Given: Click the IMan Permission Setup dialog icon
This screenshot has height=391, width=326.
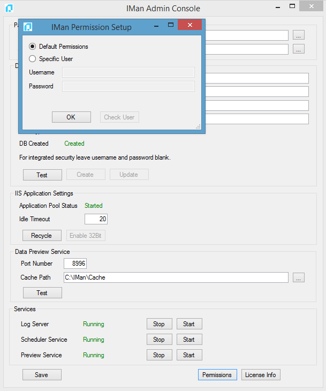Looking at the screenshot, I should (28, 27).
